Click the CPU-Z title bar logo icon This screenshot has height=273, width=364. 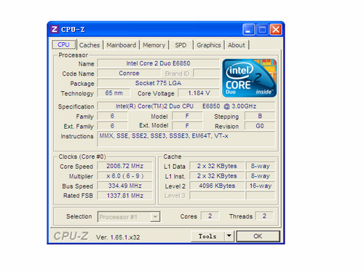coord(55,29)
